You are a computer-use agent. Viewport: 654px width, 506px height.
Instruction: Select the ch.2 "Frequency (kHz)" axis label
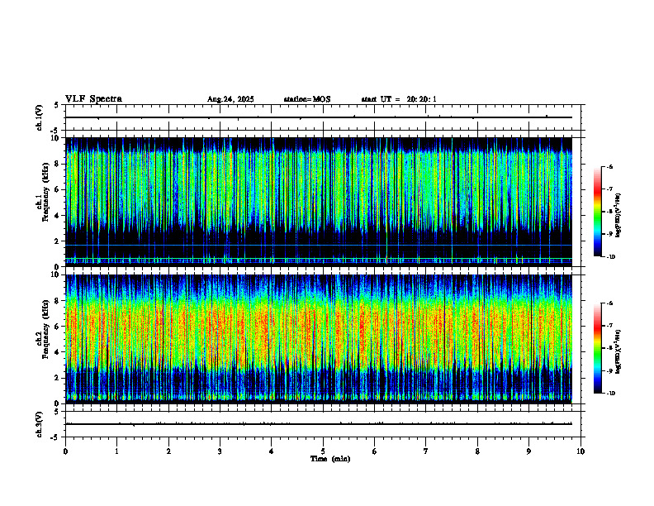tap(46, 329)
